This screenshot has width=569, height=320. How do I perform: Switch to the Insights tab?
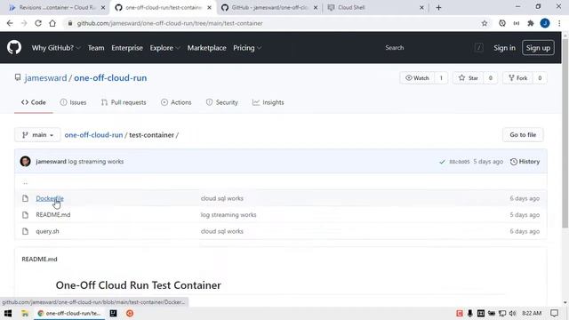tap(268, 103)
